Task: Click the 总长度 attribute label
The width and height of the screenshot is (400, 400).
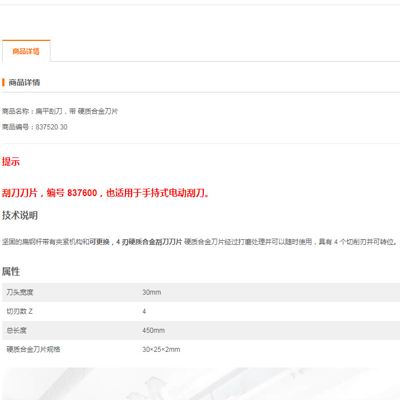Action: click(x=17, y=331)
